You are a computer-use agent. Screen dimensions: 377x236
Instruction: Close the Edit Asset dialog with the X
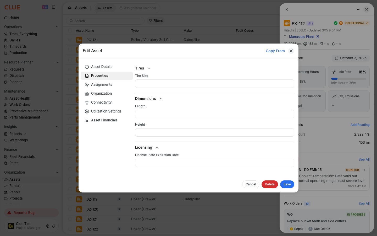coord(291,51)
